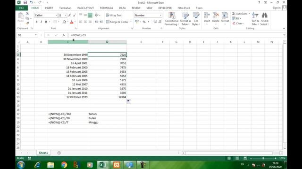Click the Save icon in quick access toolbar

coord(25,2)
